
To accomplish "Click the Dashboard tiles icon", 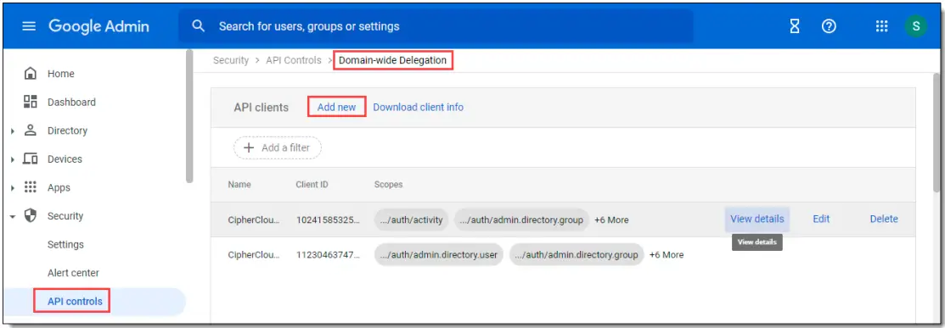I will pos(30,102).
